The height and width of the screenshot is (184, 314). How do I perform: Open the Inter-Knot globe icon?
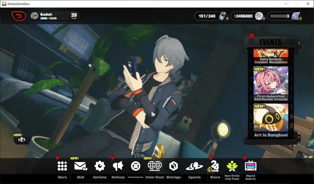(x=154, y=166)
